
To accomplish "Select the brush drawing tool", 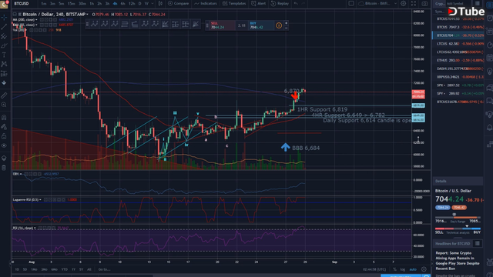I will click(x=4, y=45).
